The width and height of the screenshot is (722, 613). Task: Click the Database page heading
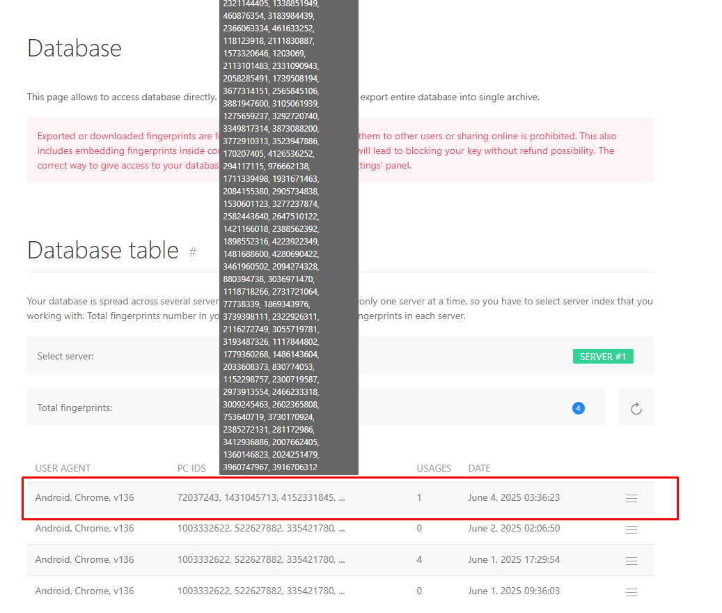(74, 48)
